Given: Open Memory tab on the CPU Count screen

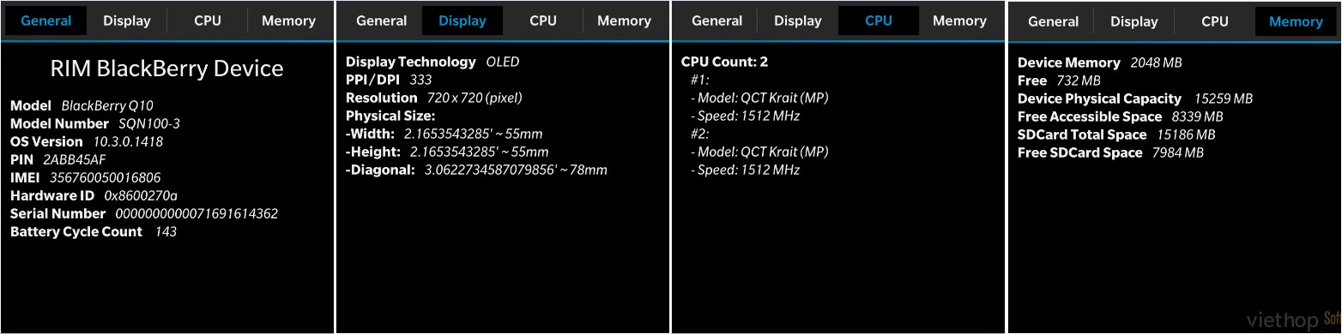Looking at the screenshot, I should [x=959, y=21].
